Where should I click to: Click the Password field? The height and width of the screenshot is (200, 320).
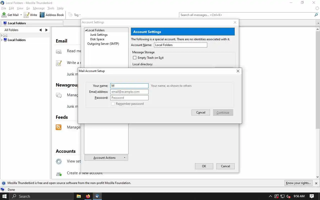click(129, 98)
